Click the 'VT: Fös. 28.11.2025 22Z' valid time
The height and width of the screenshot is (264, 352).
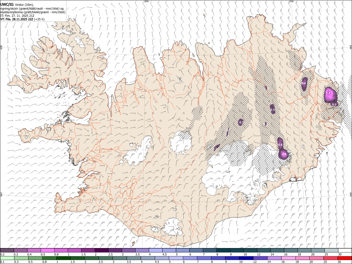pyautogui.click(x=17, y=19)
